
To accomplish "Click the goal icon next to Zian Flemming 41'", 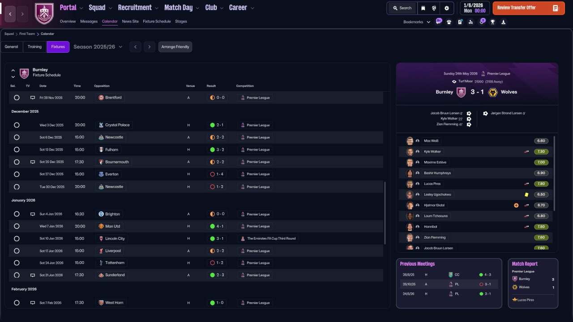I will coord(469,124).
